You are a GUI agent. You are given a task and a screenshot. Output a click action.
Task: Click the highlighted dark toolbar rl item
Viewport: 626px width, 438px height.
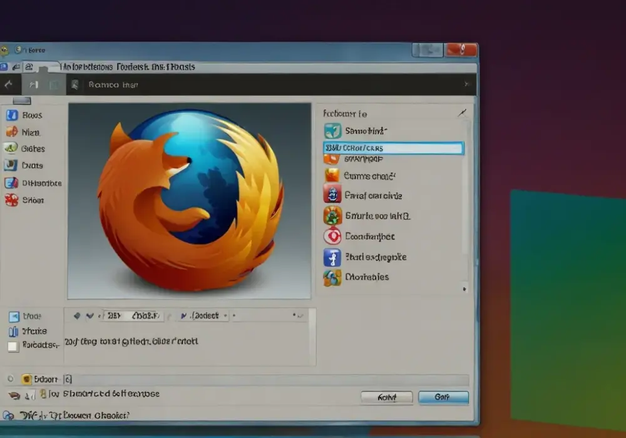coord(34,84)
